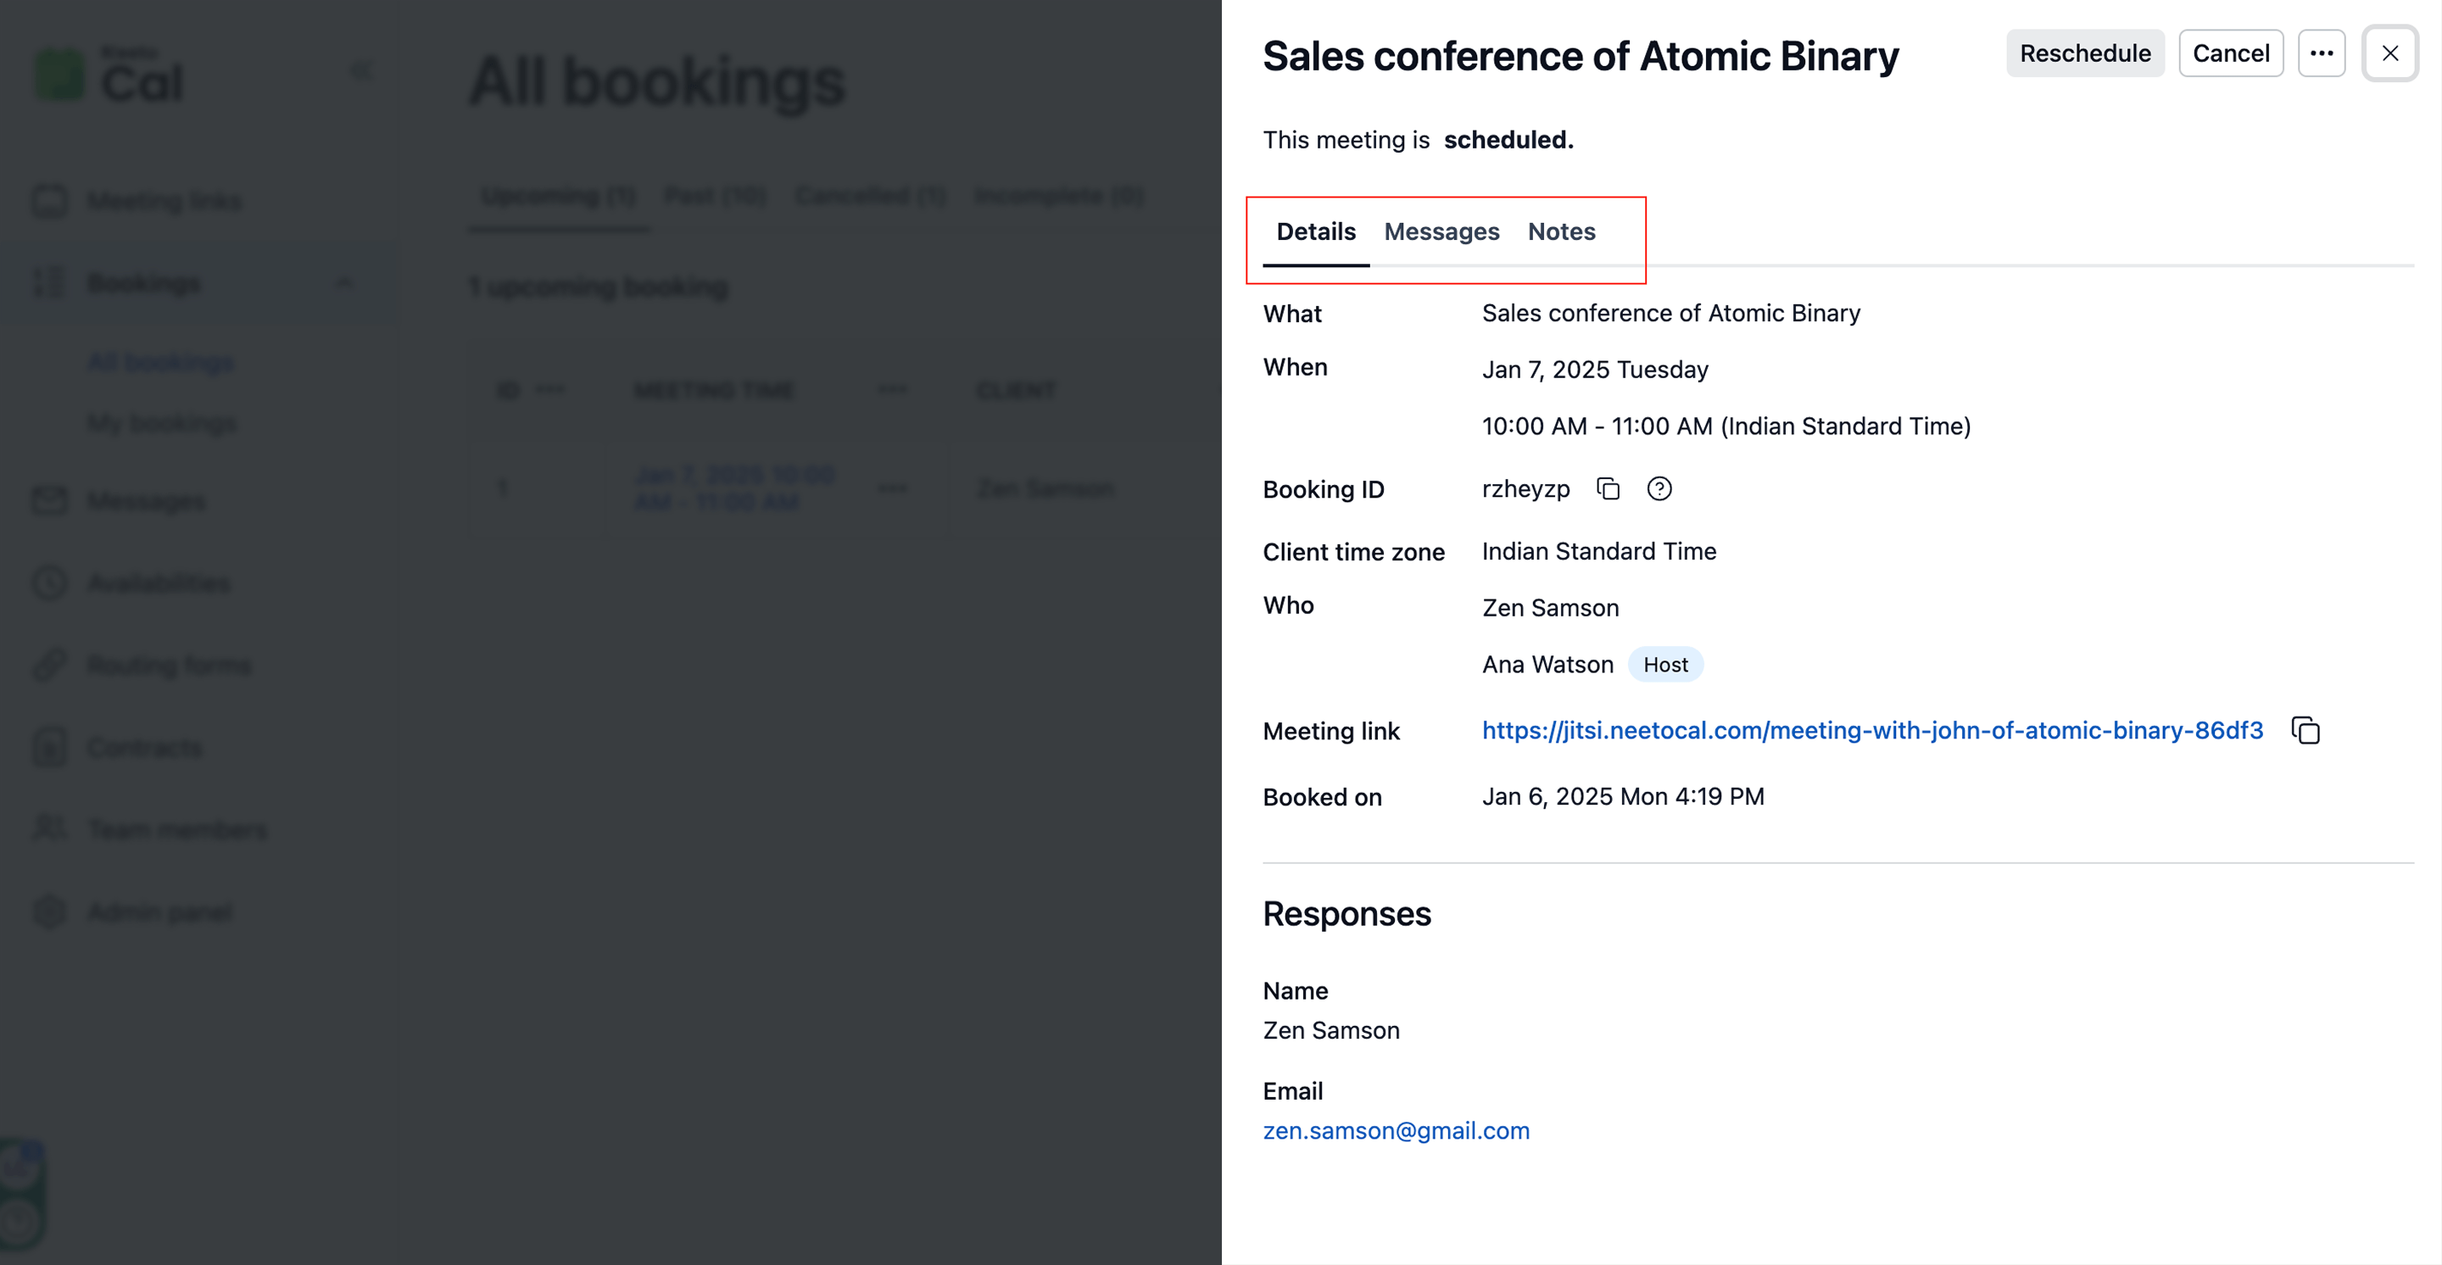
Task: Switch to the Messages tab
Action: tap(1441, 232)
